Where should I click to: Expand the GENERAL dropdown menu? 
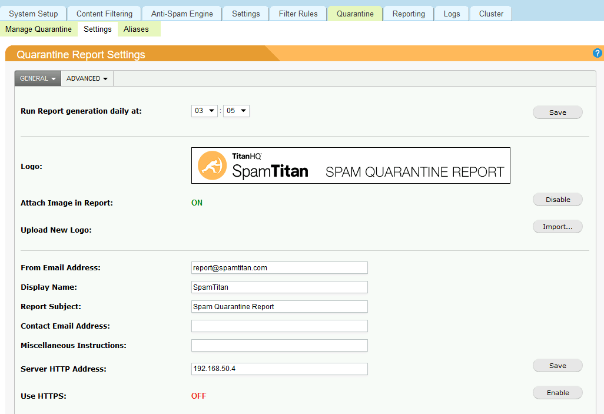[38, 78]
